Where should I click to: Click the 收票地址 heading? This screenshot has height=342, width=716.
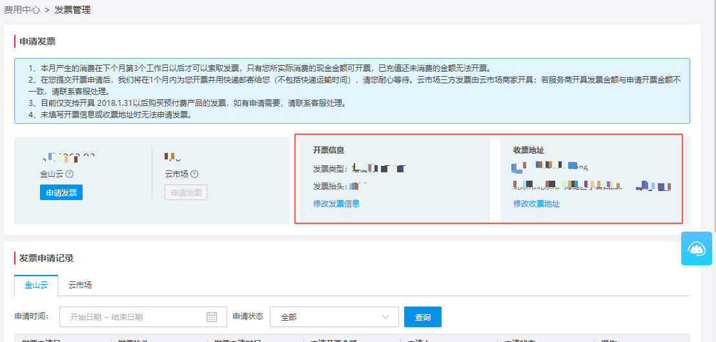pyautogui.click(x=528, y=150)
